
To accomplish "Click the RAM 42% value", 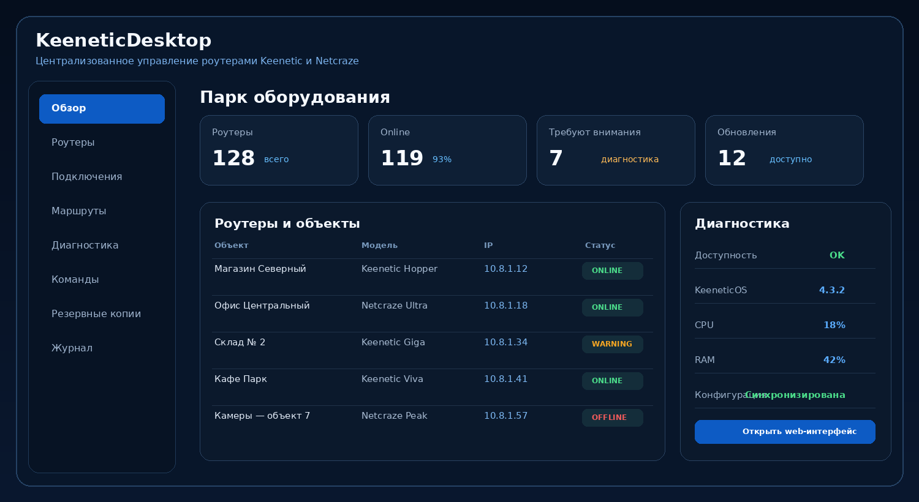I will click(834, 360).
